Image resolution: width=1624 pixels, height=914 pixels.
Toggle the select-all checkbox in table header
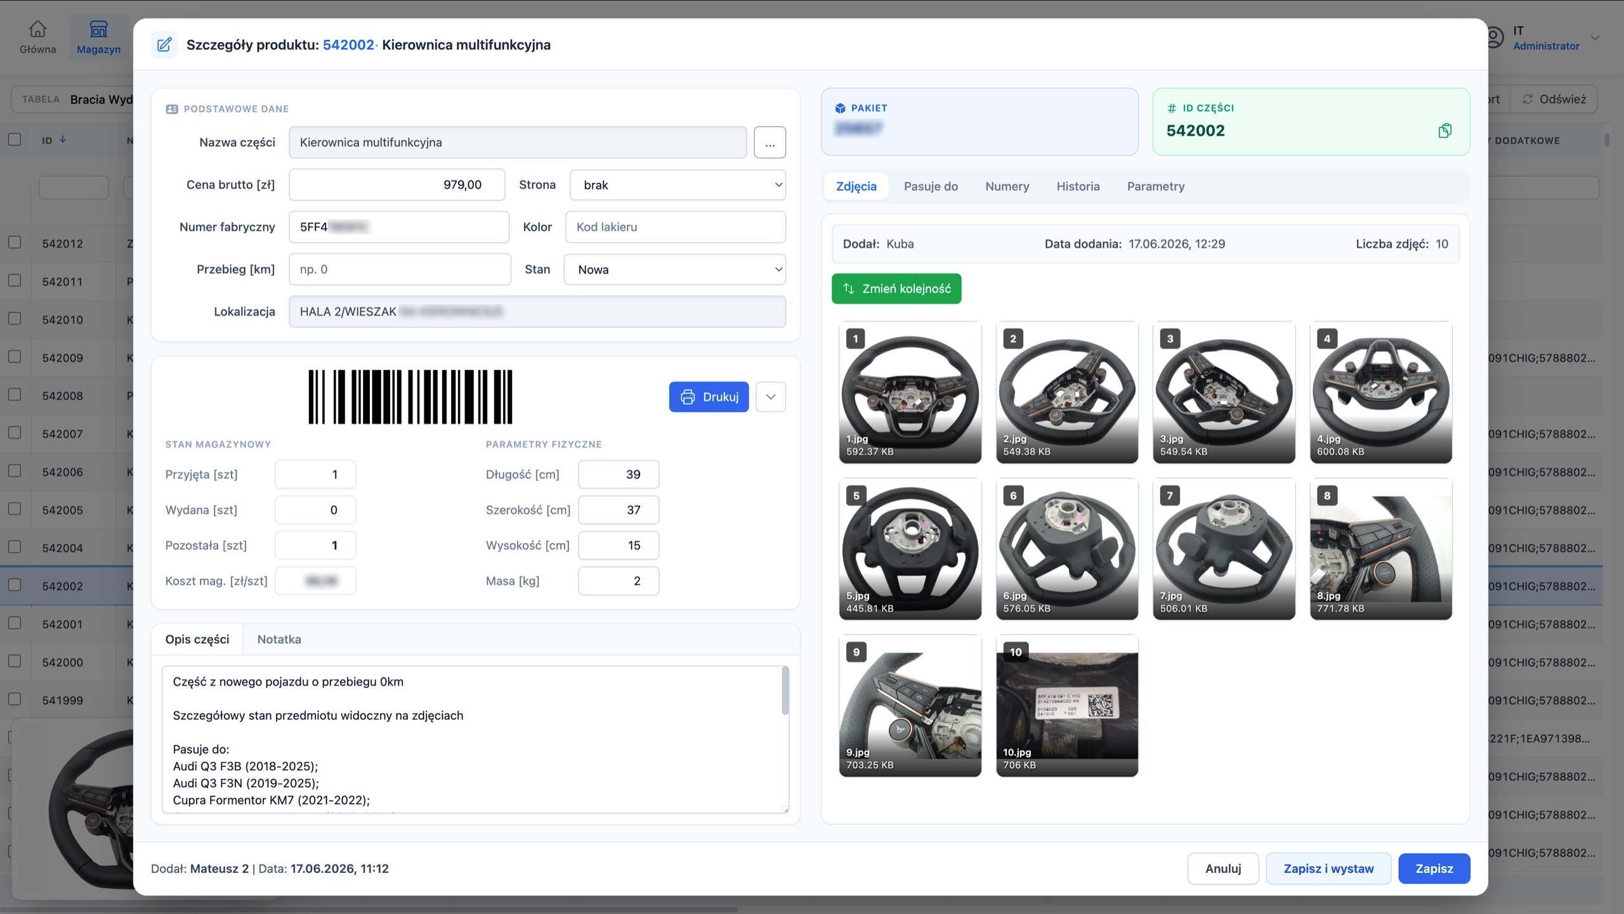coord(15,139)
